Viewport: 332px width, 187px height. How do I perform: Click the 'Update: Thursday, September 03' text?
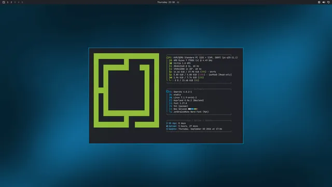tap(186, 129)
